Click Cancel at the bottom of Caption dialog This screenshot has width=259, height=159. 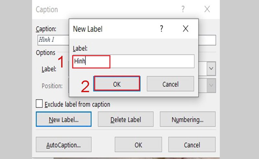coord(192,144)
